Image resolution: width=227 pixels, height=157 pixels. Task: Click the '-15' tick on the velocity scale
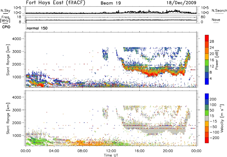[213, 121]
